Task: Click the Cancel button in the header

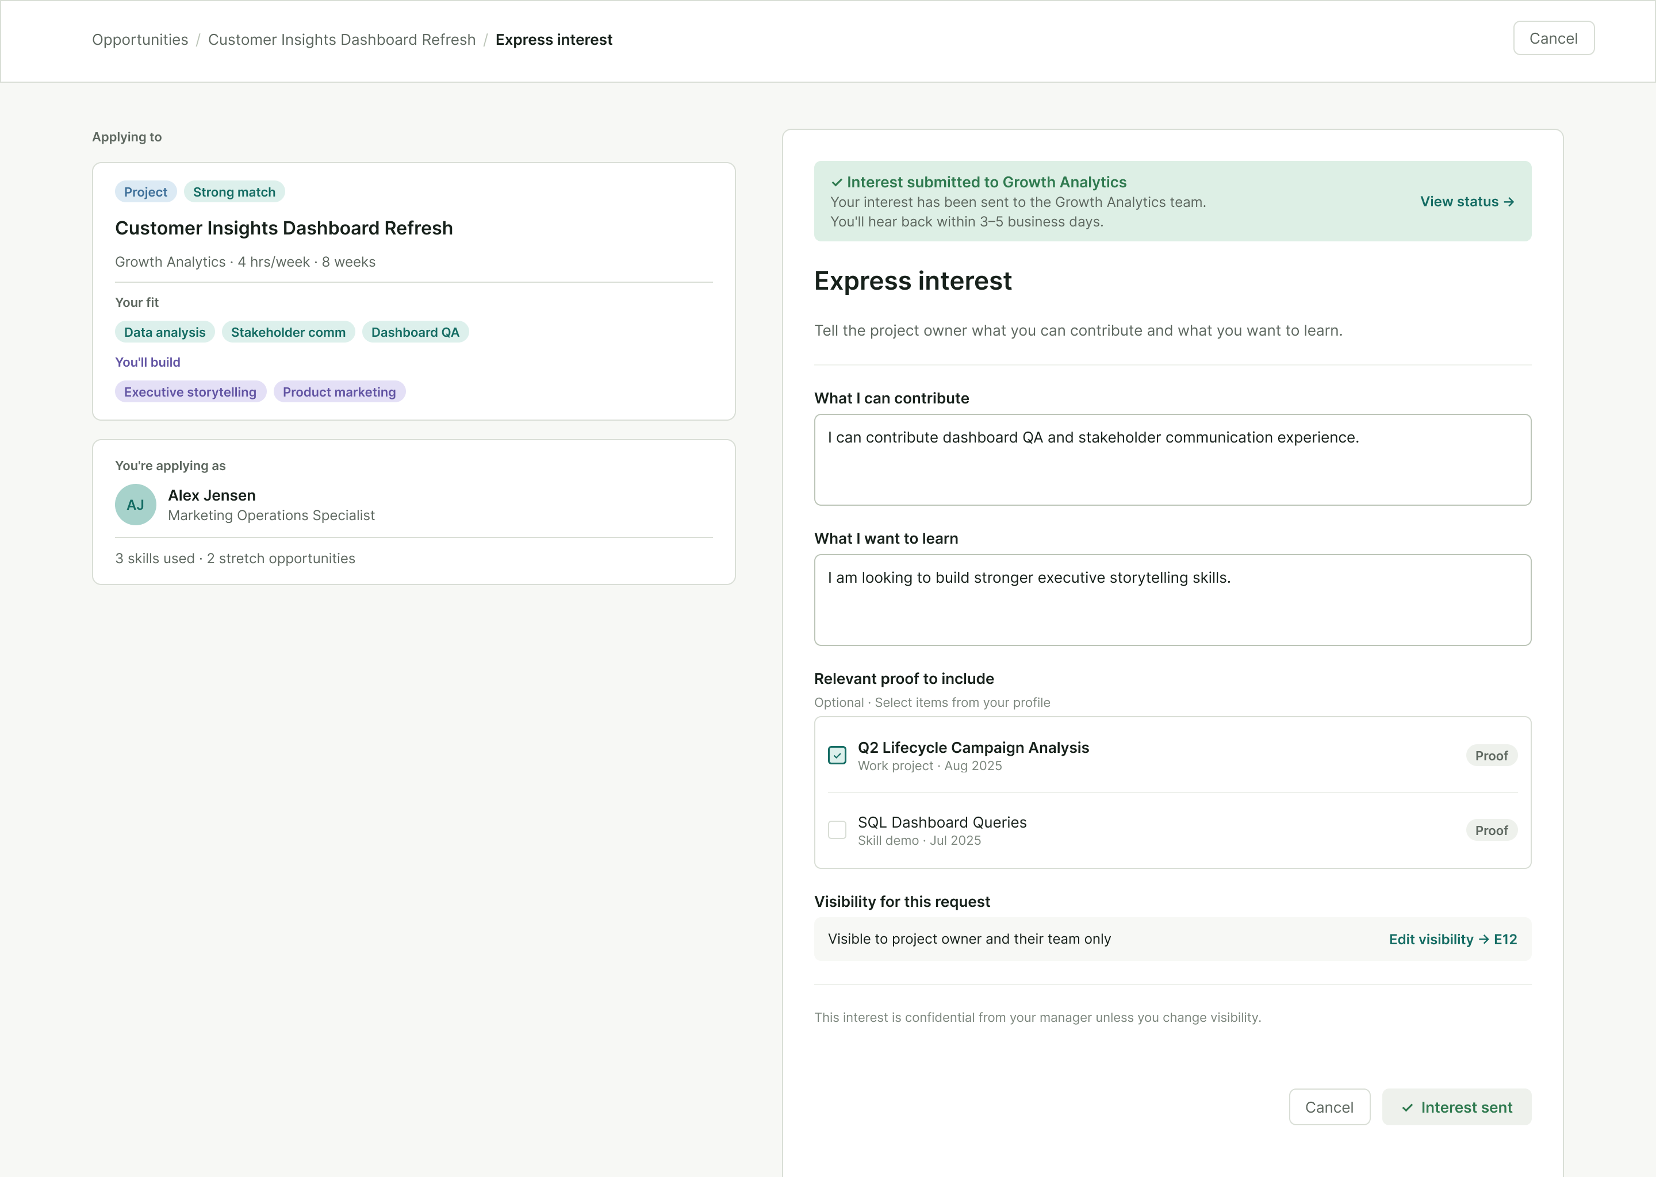Action: [x=1553, y=39]
